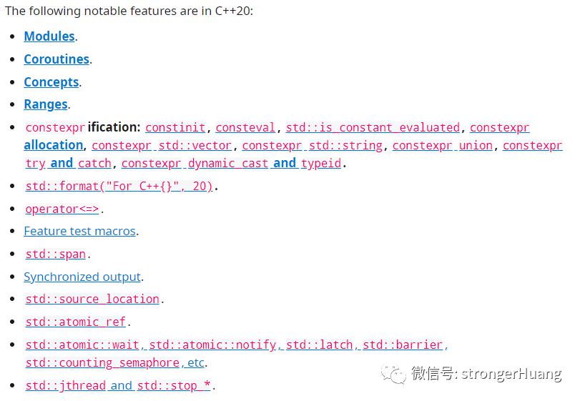Open std::is_constant_evaluated reference link

pyautogui.click(x=373, y=127)
